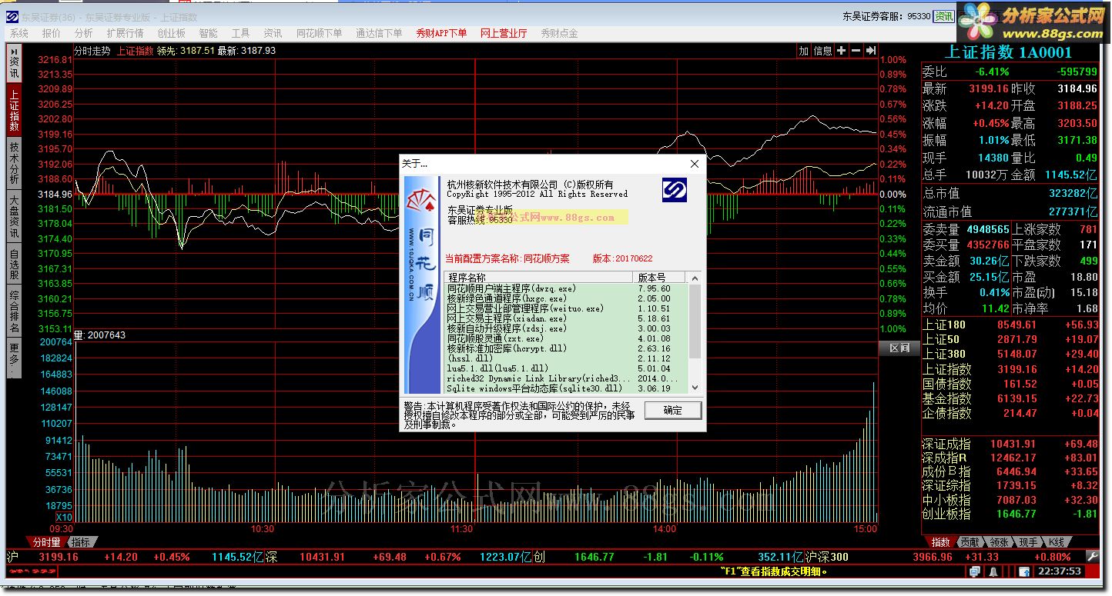Select the 领涨 tab in right panel
Viewport: 1112px width, 596px height.
tap(999, 542)
